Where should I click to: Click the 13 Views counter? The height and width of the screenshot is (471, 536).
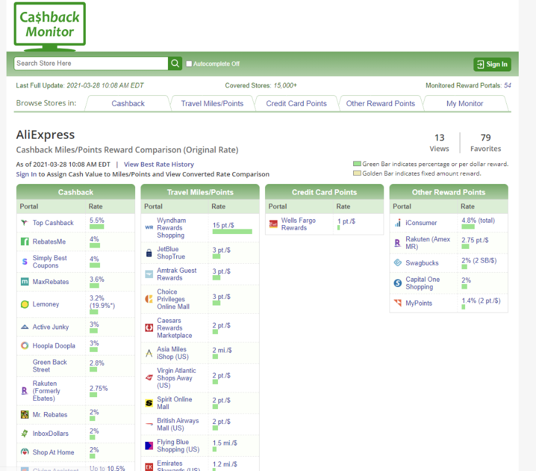pyautogui.click(x=440, y=143)
